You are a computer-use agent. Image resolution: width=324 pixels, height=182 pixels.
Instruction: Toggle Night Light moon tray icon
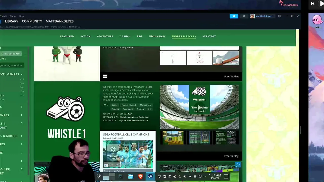click(x=180, y=176)
